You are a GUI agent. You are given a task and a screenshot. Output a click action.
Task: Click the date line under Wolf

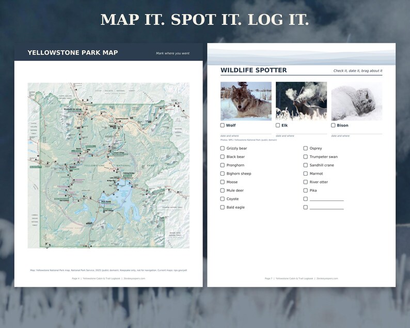246,134
